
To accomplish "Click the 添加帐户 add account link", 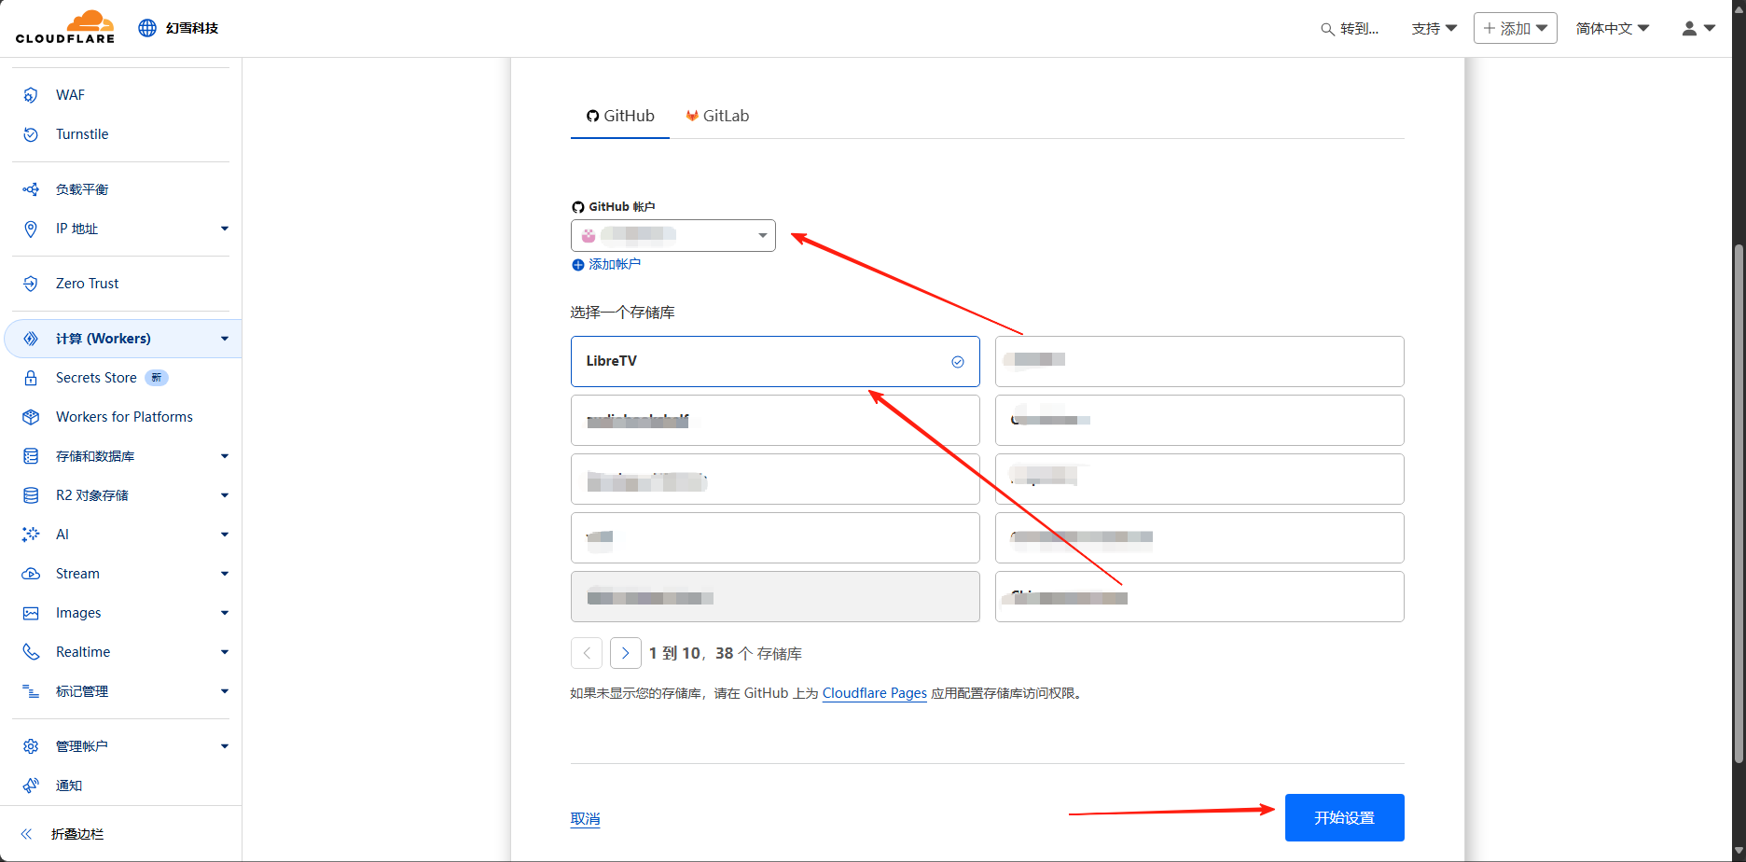I will click(615, 265).
